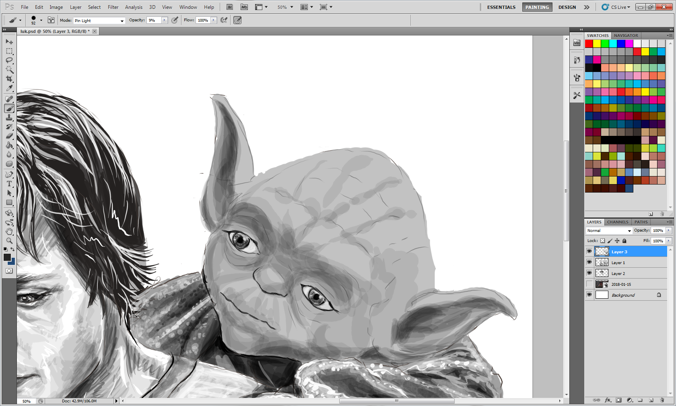
Task: Select the Rectangular Marquee tool
Action: tap(9, 51)
